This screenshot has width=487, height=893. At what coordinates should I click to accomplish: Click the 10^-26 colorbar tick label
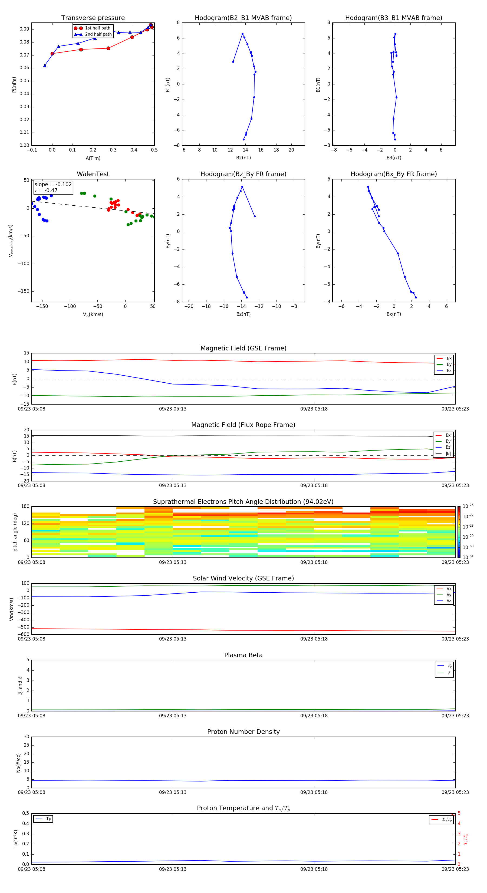click(468, 506)
